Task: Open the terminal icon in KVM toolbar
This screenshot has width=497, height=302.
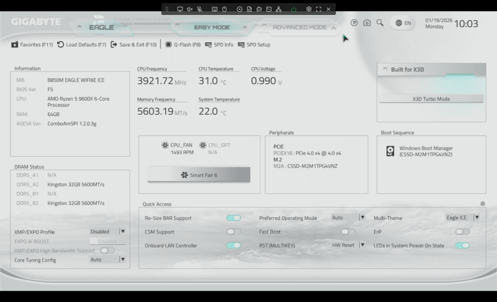Action: (269, 9)
